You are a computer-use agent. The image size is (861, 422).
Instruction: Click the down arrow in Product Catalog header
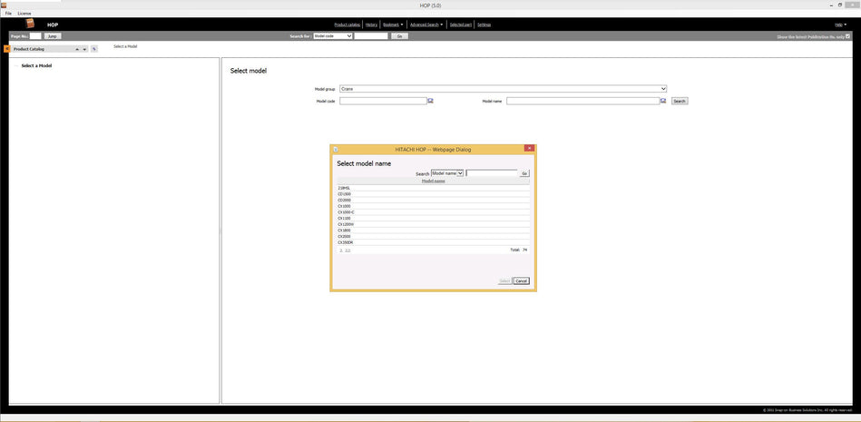(x=84, y=49)
